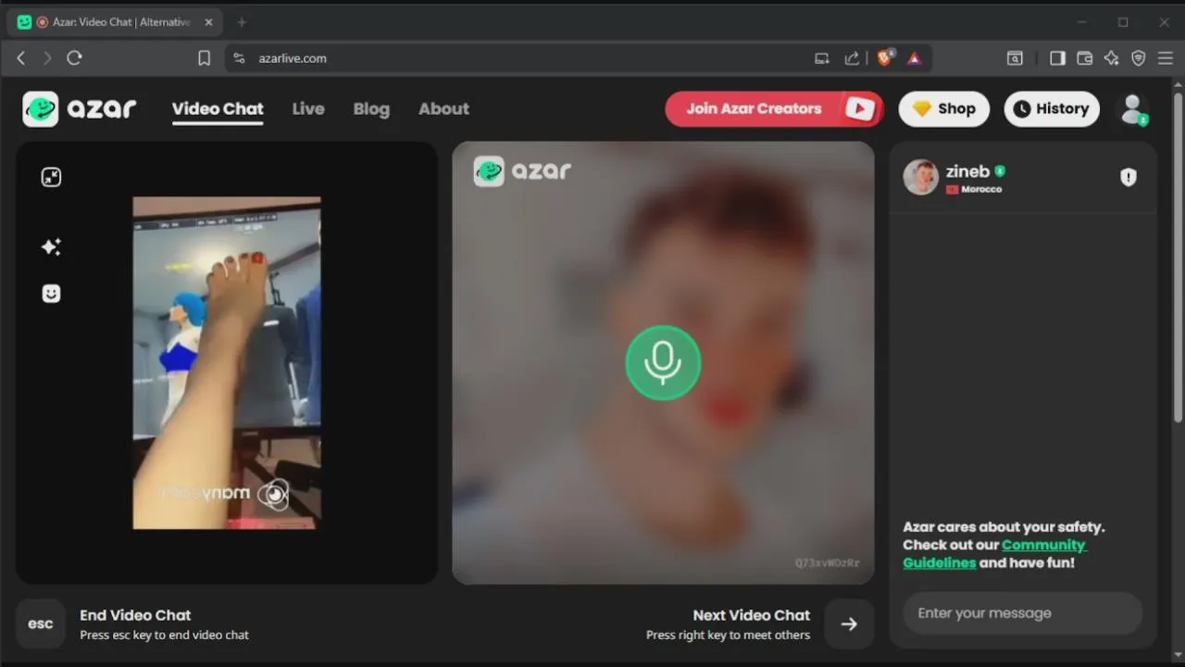The height and width of the screenshot is (667, 1185).
Task: Toggle the browser sidebar panel icon
Action: click(1057, 58)
